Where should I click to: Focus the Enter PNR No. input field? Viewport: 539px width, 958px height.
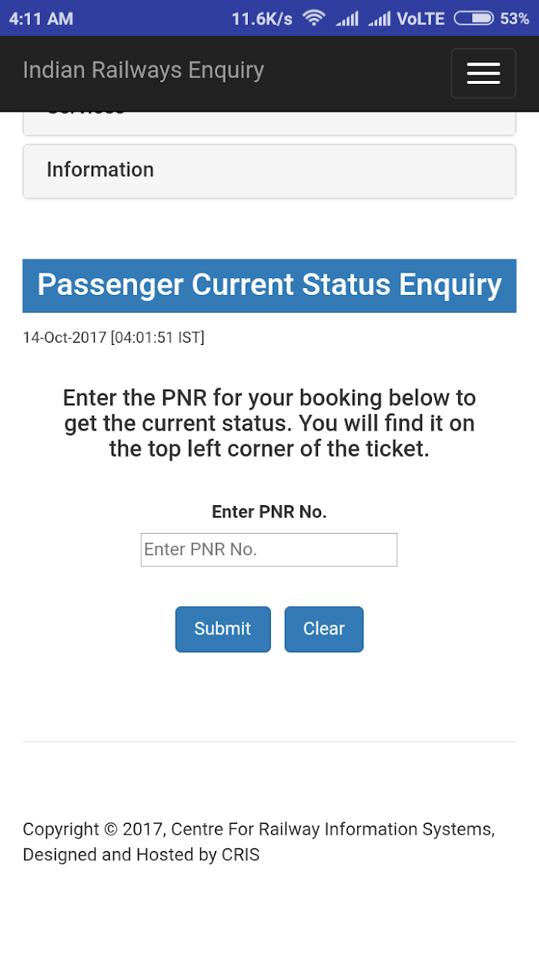coord(269,550)
